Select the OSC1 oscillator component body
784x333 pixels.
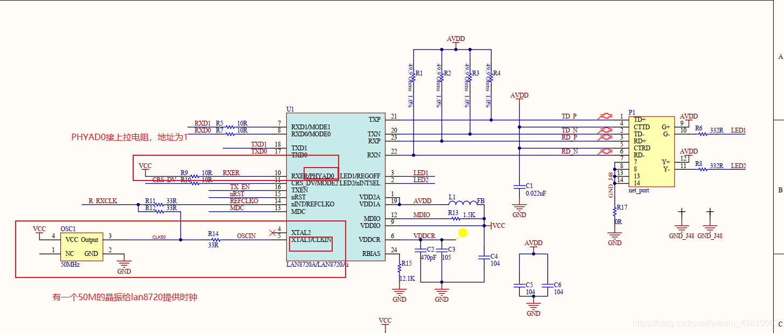click(x=81, y=247)
